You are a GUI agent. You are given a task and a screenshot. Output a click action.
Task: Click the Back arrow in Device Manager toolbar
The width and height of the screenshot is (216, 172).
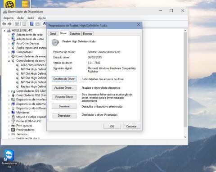[x=4, y=24]
